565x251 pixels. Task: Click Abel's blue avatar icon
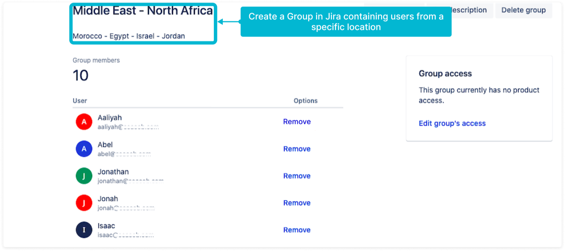tap(84, 149)
